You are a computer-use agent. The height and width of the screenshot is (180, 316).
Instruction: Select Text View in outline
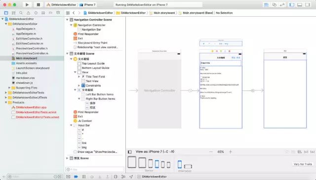point(92,81)
